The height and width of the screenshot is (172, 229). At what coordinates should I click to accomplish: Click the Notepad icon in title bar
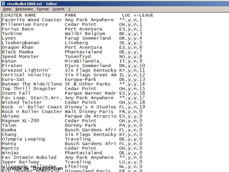coord(3,3)
